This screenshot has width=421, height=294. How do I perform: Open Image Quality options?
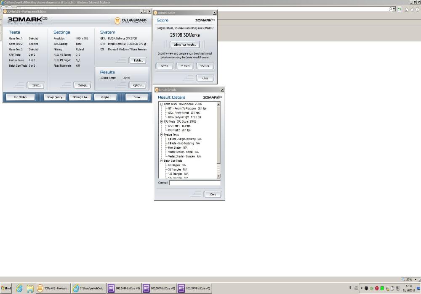pyautogui.click(x=55, y=97)
